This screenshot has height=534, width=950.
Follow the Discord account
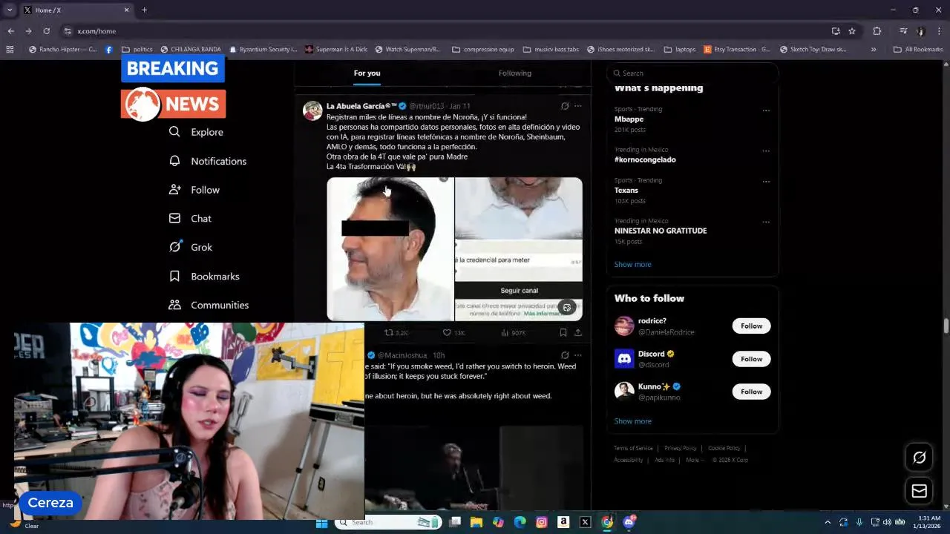point(751,359)
